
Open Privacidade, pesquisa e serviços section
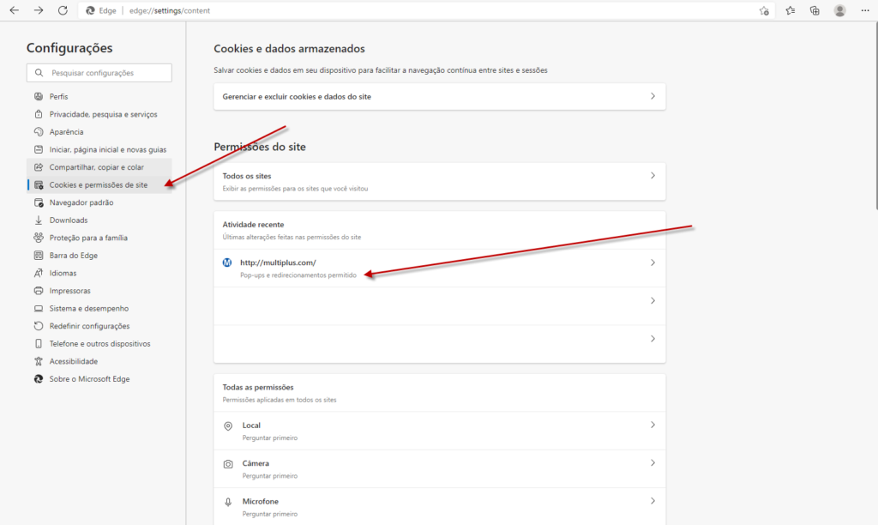(x=103, y=114)
